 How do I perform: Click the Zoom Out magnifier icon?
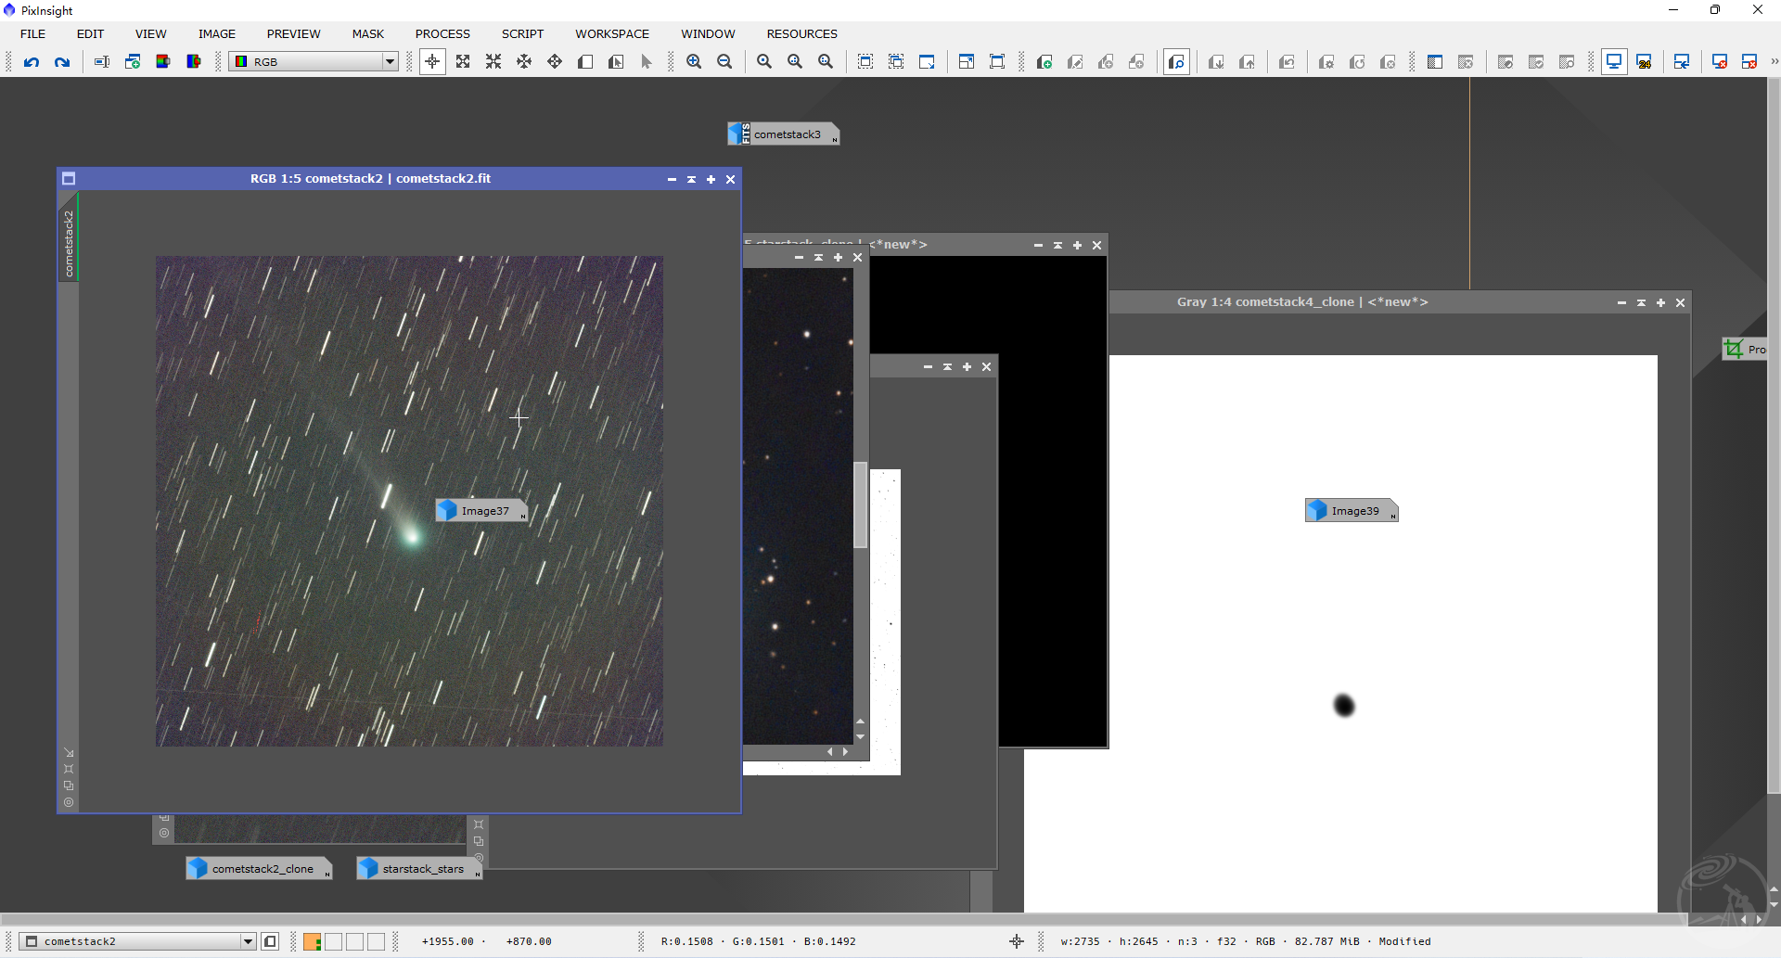tap(724, 62)
